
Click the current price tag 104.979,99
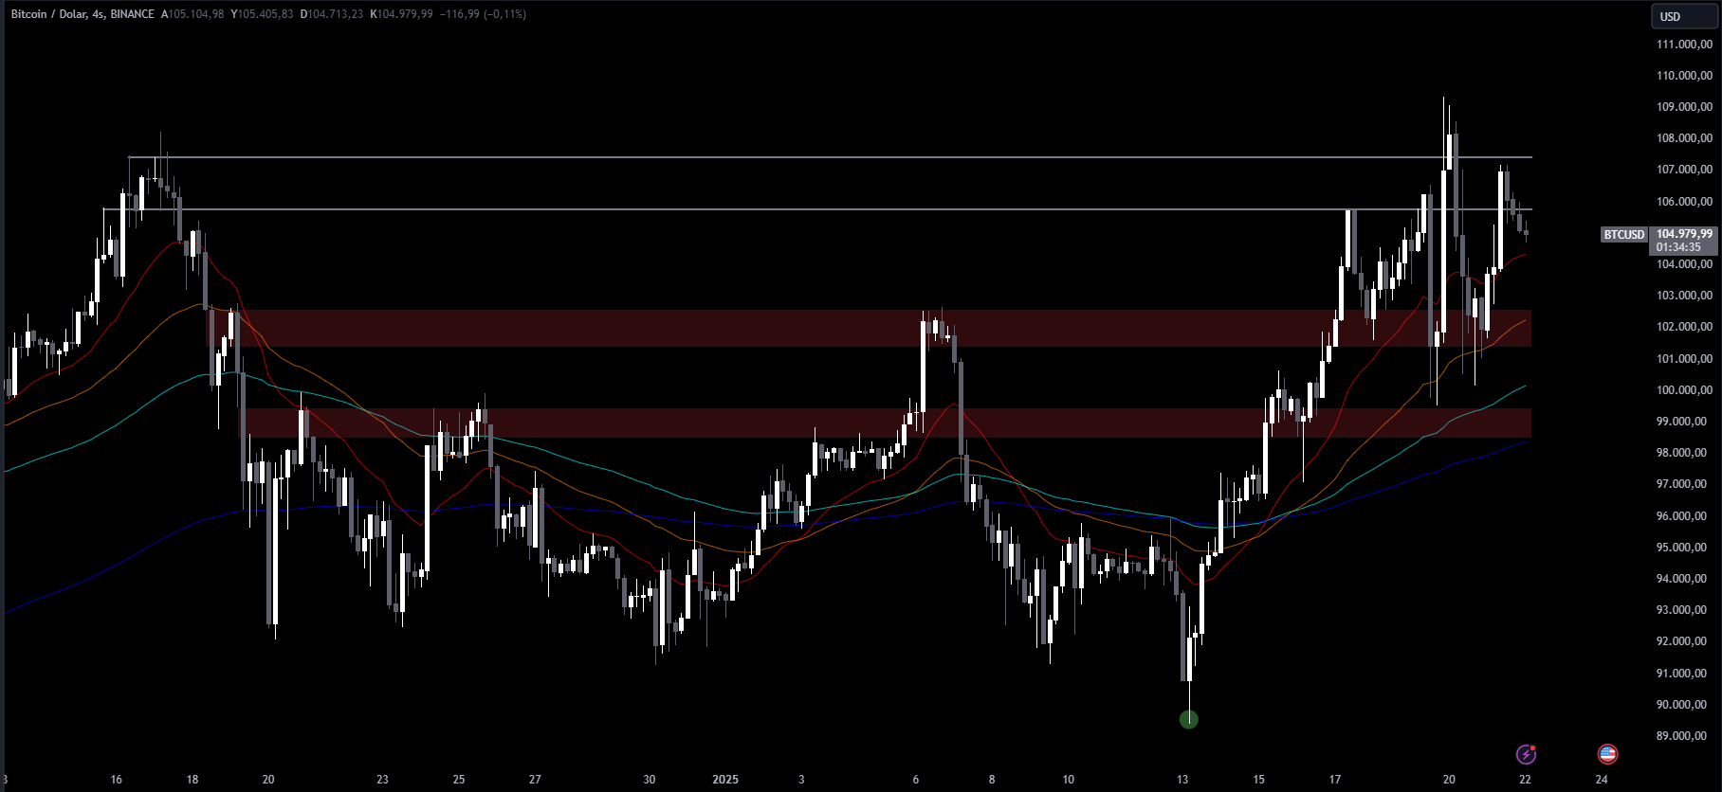click(1684, 234)
